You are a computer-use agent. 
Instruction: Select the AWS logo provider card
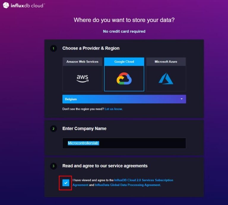coord(82,78)
